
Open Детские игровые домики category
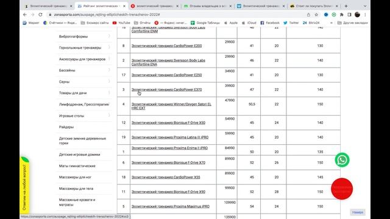(79, 155)
